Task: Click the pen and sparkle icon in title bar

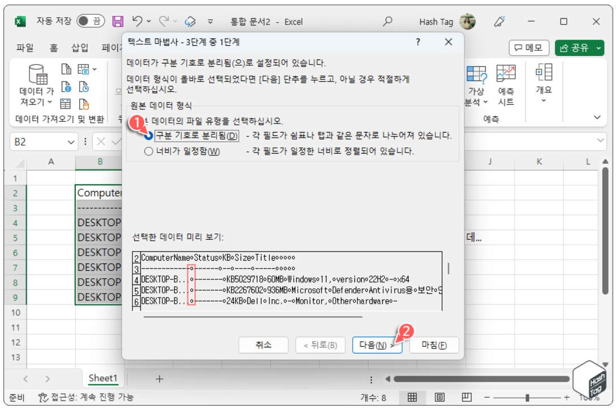Action: (x=499, y=21)
